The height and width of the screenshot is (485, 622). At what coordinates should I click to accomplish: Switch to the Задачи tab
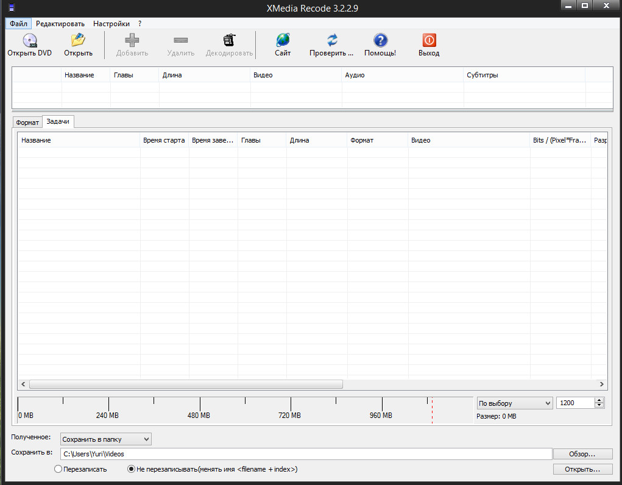58,121
